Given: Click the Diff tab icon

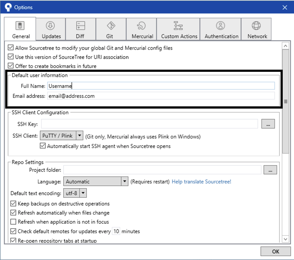Looking at the screenshot, I should (x=80, y=26).
